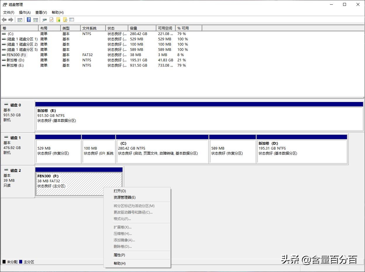Click the drive icon beside 新加卷 (D:) row
Image resolution: width=365 pixels, height=272 pixels.
click(4, 60)
